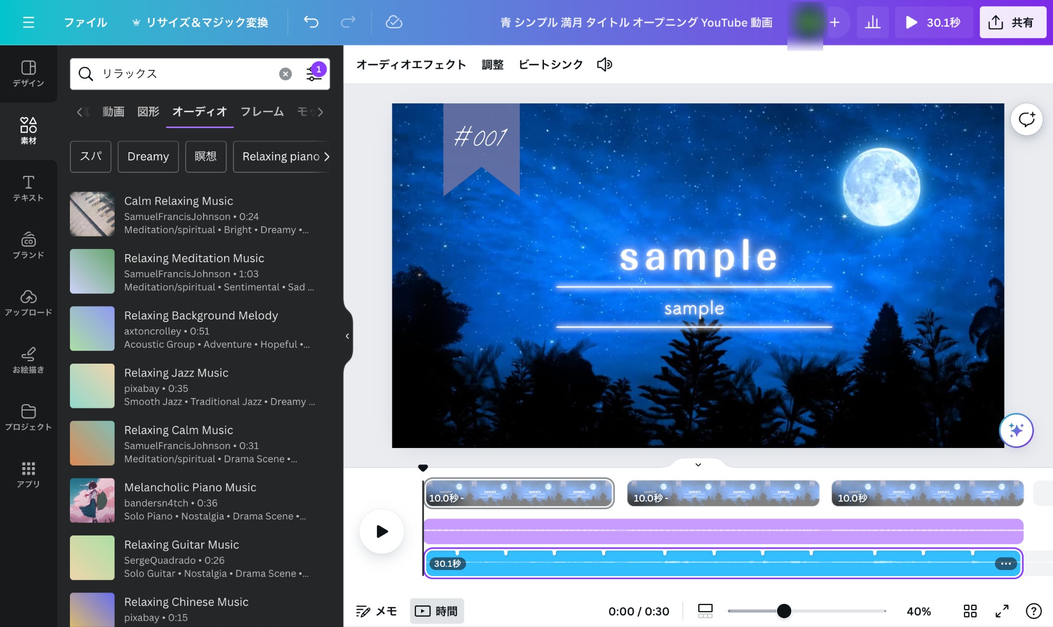Select the Relaxing piano suggestion chip
The image size is (1053, 627).
[x=281, y=156]
